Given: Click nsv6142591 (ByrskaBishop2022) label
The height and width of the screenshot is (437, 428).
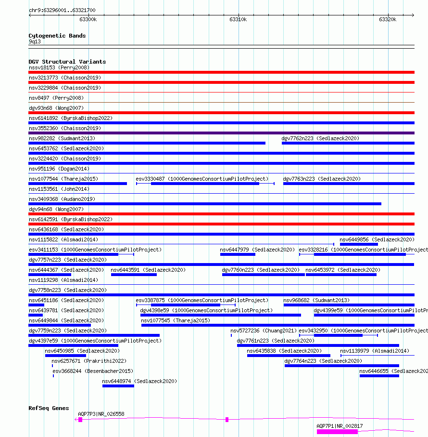Looking at the screenshot, I should tap(71, 219).
